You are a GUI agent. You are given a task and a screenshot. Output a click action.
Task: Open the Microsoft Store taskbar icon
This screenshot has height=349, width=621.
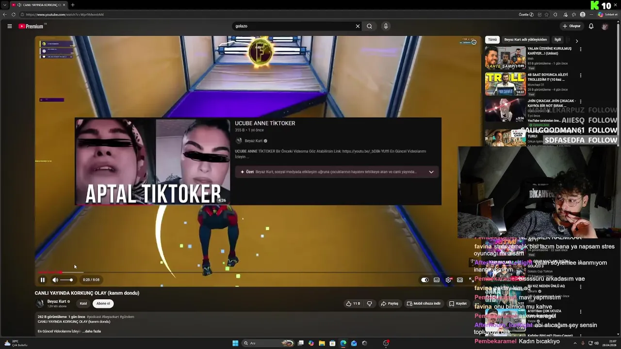pos(332,343)
